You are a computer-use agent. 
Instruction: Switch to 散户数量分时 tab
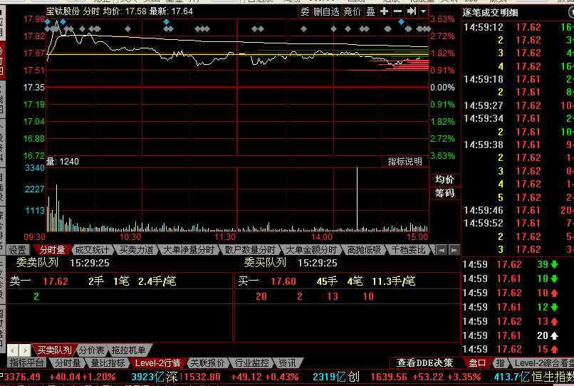click(250, 250)
